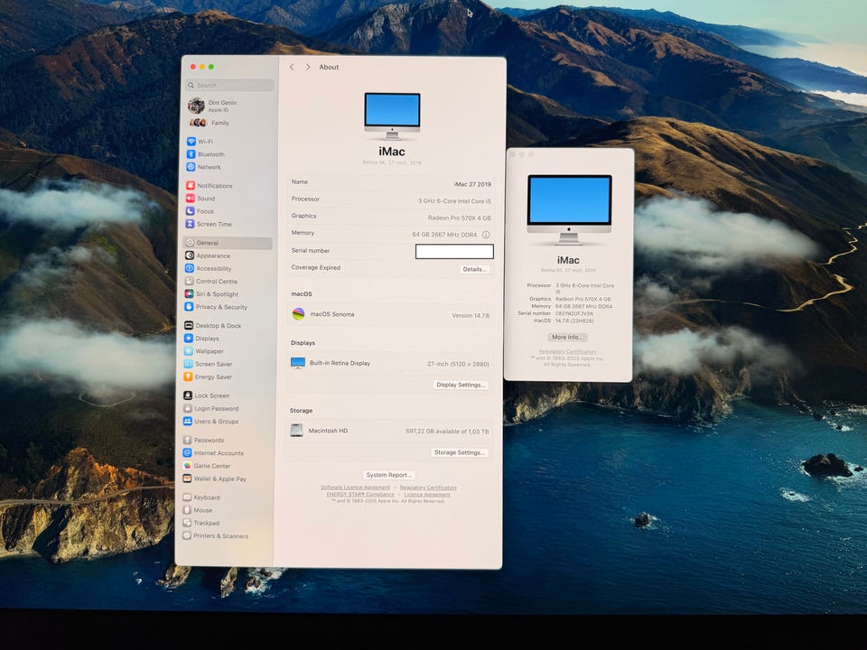This screenshot has width=867, height=650.
Task: Open Licence Agreement link beside ENERGY STAR
Action: (x=427, y=494)
